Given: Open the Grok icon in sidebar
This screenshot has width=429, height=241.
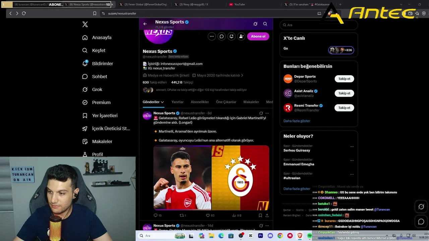Looking at the screenshot, I should 85,89.
